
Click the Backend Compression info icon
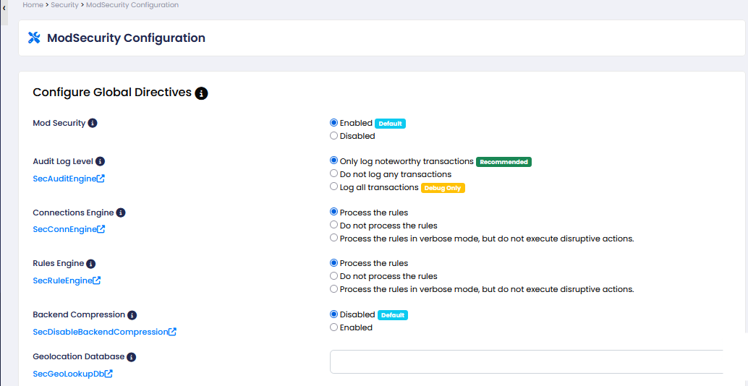pyautogui.click(x=132, y=315)
